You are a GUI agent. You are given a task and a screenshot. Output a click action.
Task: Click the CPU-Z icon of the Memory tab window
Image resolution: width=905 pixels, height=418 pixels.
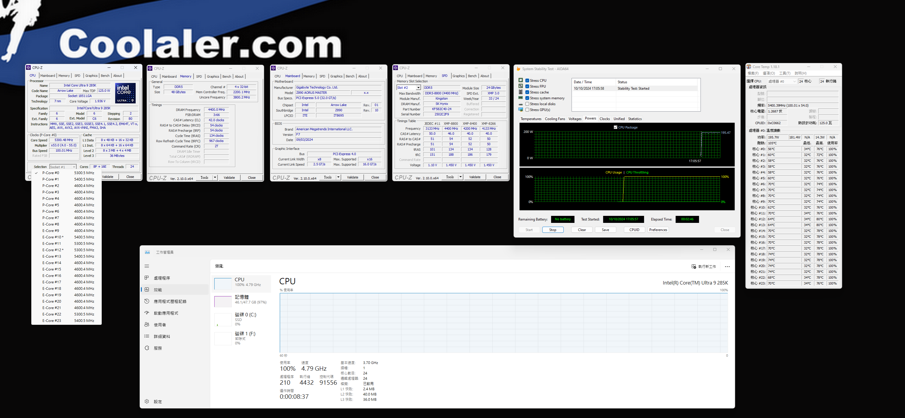pos(150,68)
